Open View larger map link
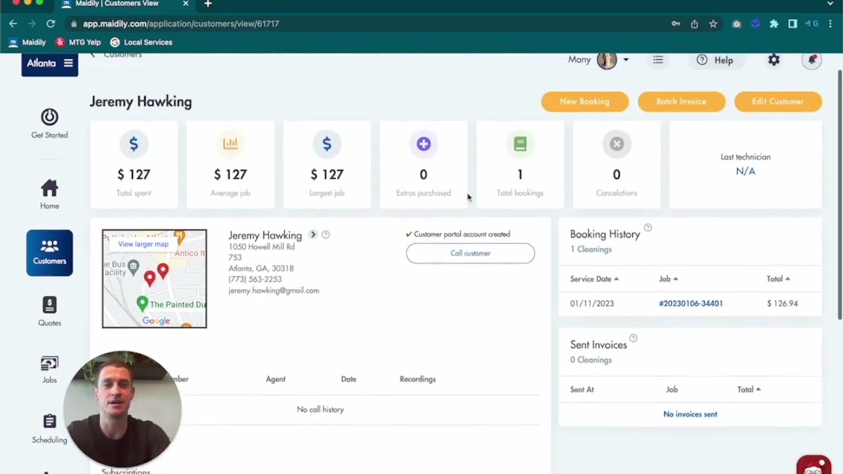This screenshot has height=474, width=843. tap(143, 244)
